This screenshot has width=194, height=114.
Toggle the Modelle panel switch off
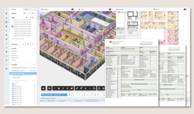(x=73, y=9)
